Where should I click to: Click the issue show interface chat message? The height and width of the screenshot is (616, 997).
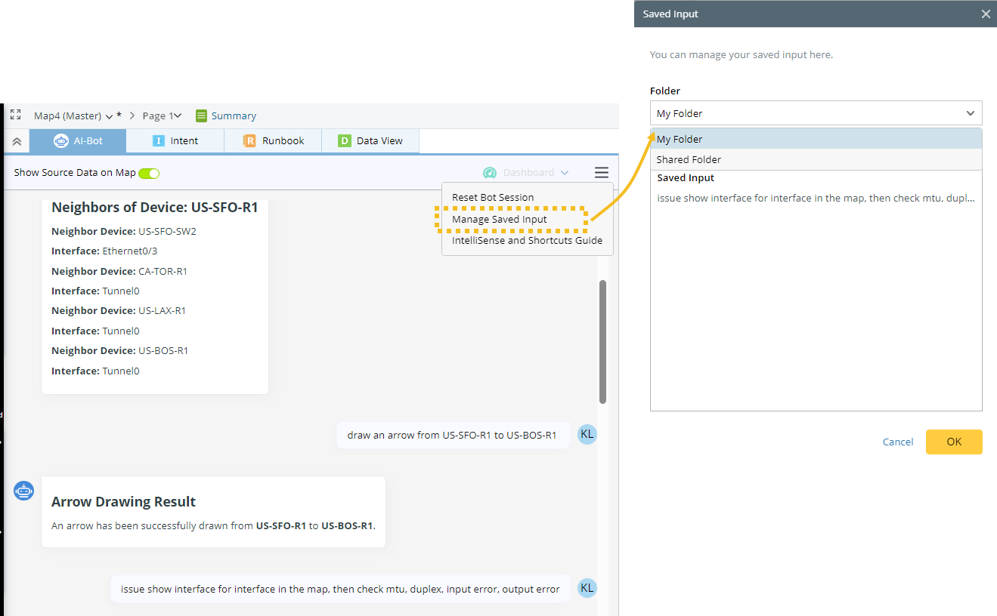(x=340, y=589)
